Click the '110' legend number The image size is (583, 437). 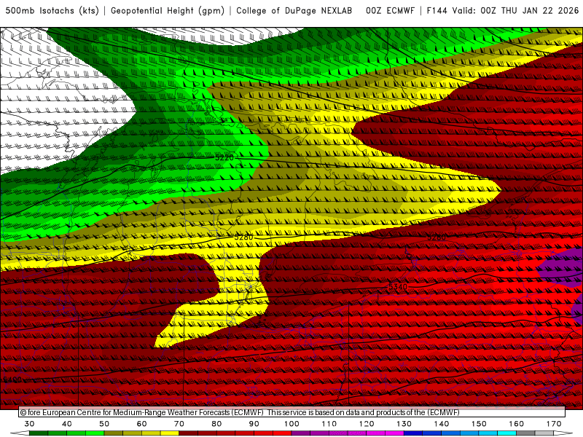[x=329, y=424]
